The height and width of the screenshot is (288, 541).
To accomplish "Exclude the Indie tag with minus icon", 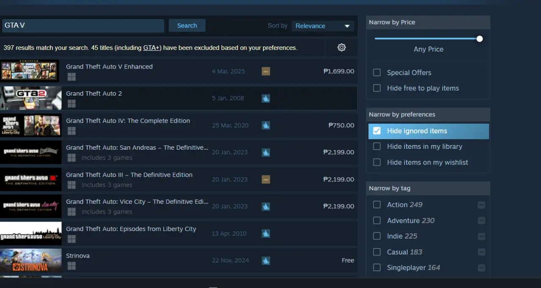I will pos(481,236).
